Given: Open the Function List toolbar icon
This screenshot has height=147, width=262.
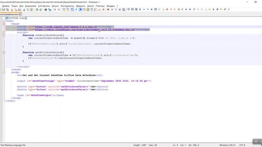Looking at the screenshot, I should [95, 9].
